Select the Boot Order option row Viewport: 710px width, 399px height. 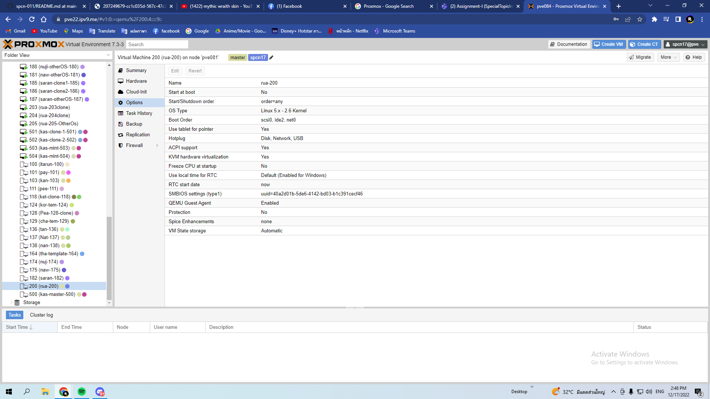(436, 120)
